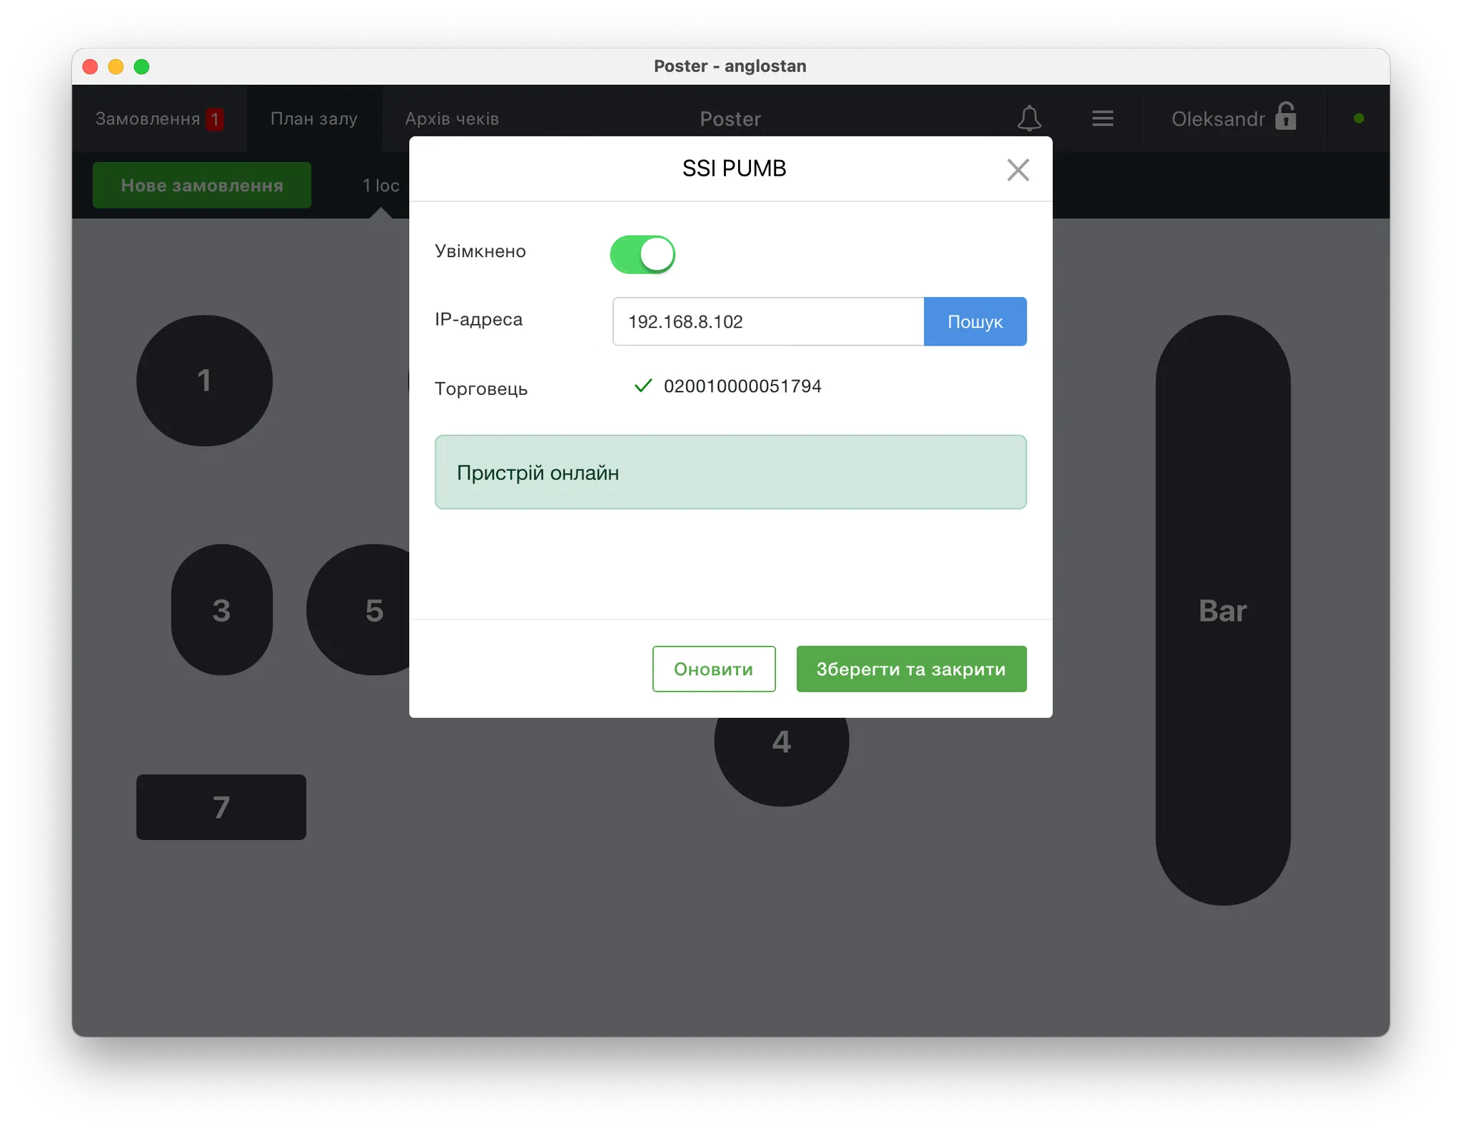Select table 1 on hall plan
Viewport: 1462px width, 1132px height.
click(204, 380)
